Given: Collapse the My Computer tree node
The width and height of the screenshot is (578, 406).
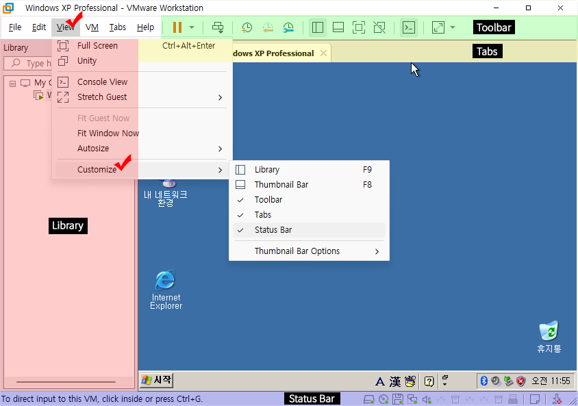Looking at the screenshot, I should (12, 84).
